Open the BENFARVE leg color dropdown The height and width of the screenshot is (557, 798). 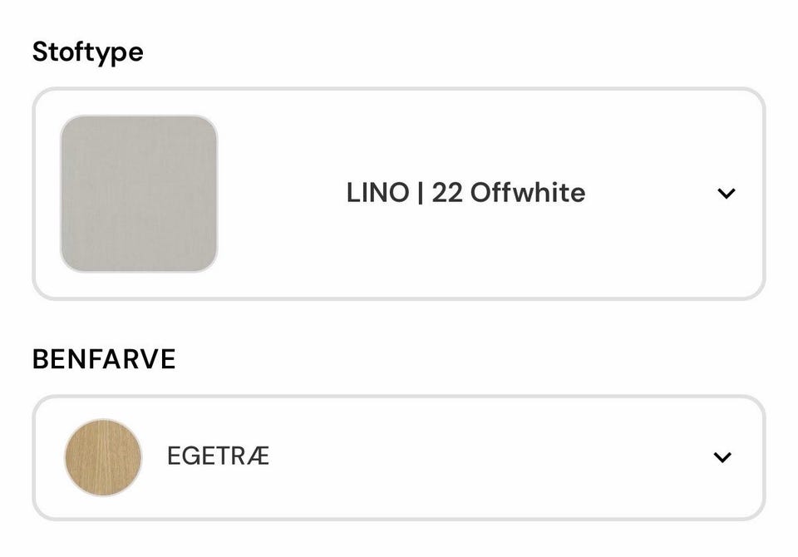[x=399, y=457]
